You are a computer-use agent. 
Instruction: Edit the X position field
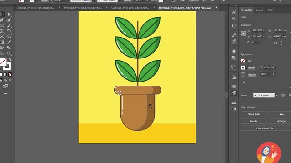259,30
